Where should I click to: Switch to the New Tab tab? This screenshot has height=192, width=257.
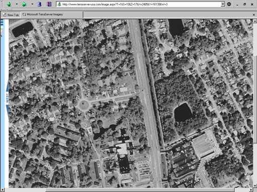click(11, 15)
